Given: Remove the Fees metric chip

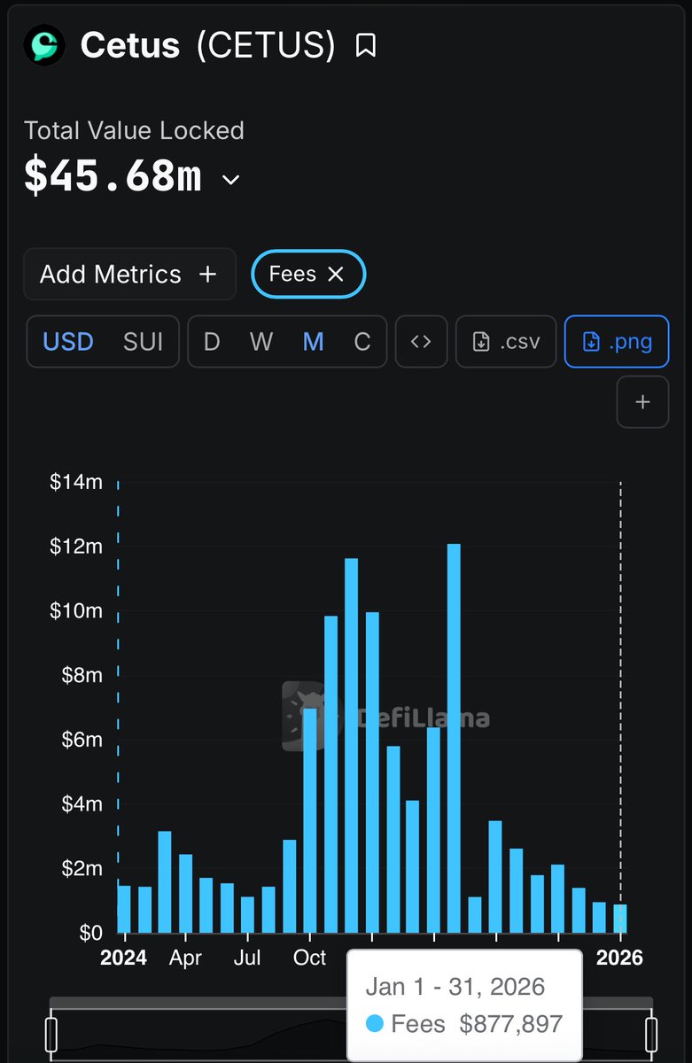Looking at the screenshot, I should pos(336,275).
